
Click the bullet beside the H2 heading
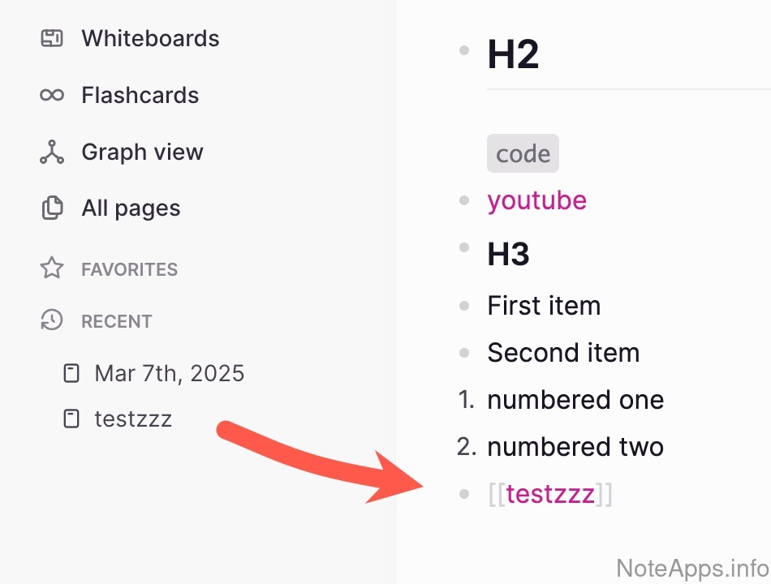(x=464, y=50)
